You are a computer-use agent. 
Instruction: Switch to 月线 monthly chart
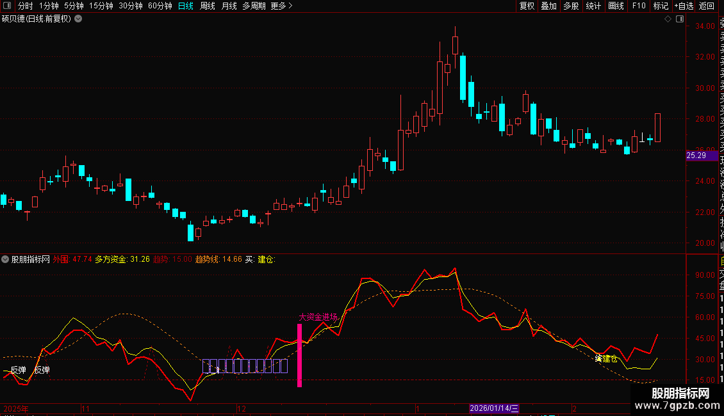(229, 6)
